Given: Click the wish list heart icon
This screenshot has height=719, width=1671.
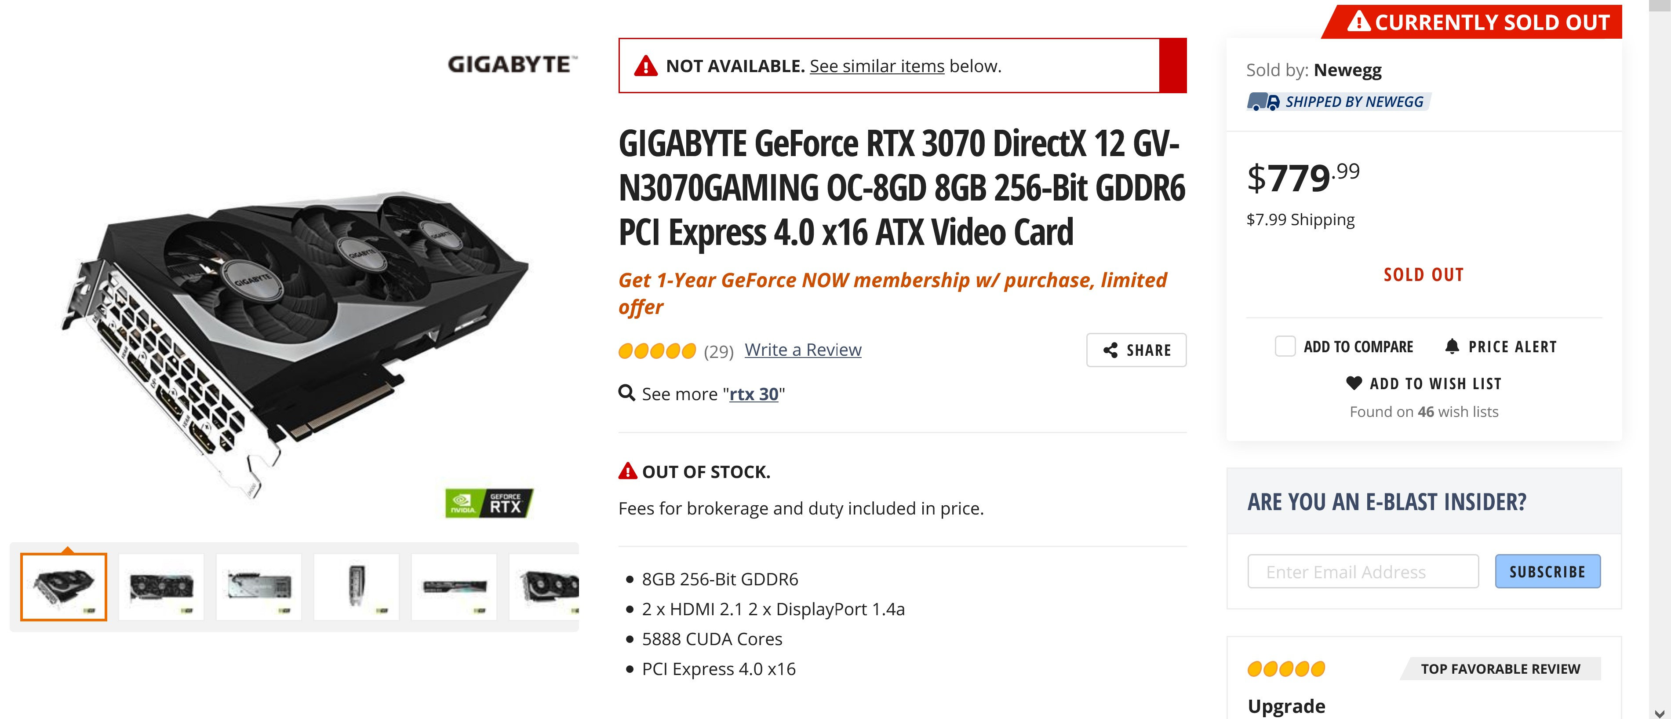Looking at the screenshot, I should pyautogui.click(x=1354, y=383).
